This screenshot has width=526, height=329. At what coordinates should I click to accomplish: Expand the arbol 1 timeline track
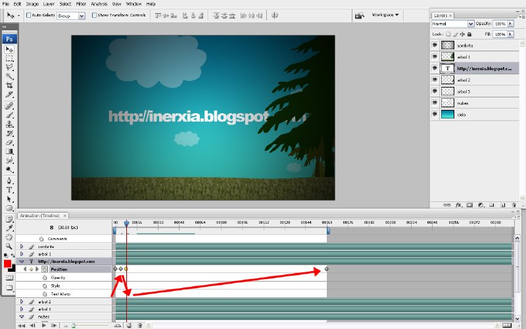[22, 254]
